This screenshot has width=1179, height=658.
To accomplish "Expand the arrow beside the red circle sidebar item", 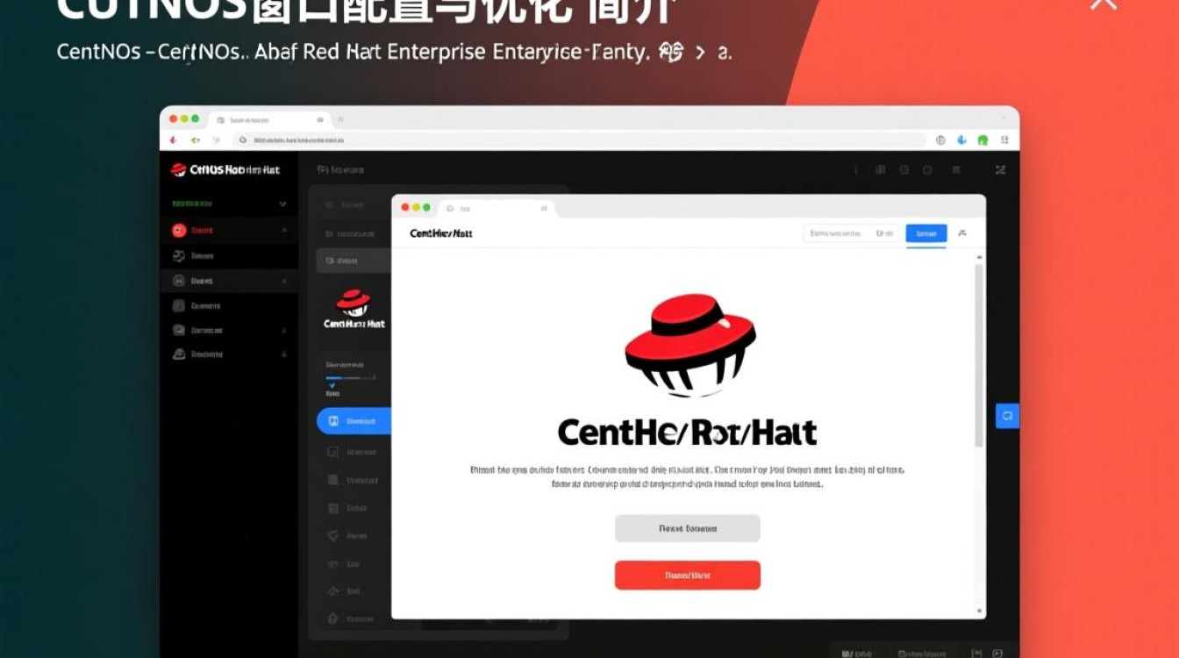I will (x=283, y=230).
